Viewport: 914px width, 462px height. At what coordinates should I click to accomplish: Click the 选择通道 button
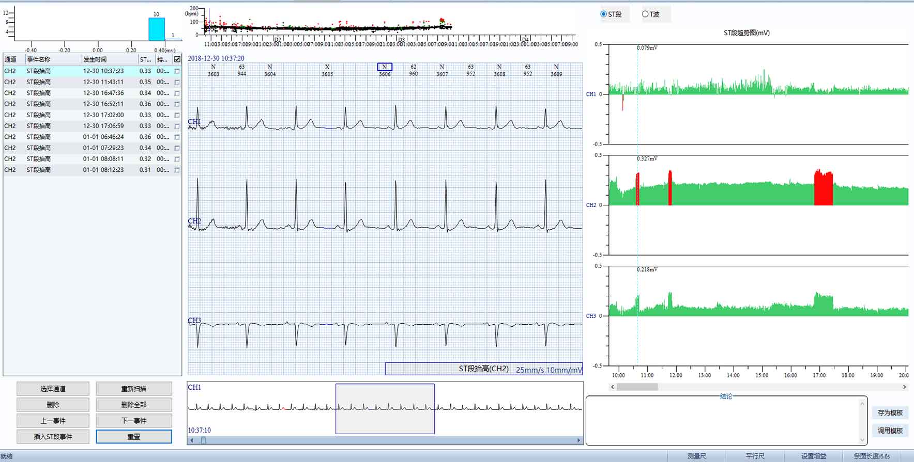(x=53, y=389)
